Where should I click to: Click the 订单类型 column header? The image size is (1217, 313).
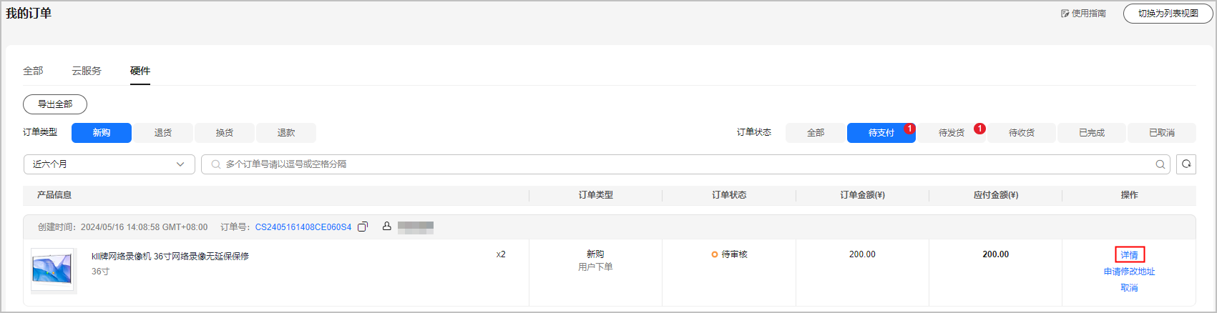pos(596,195)
